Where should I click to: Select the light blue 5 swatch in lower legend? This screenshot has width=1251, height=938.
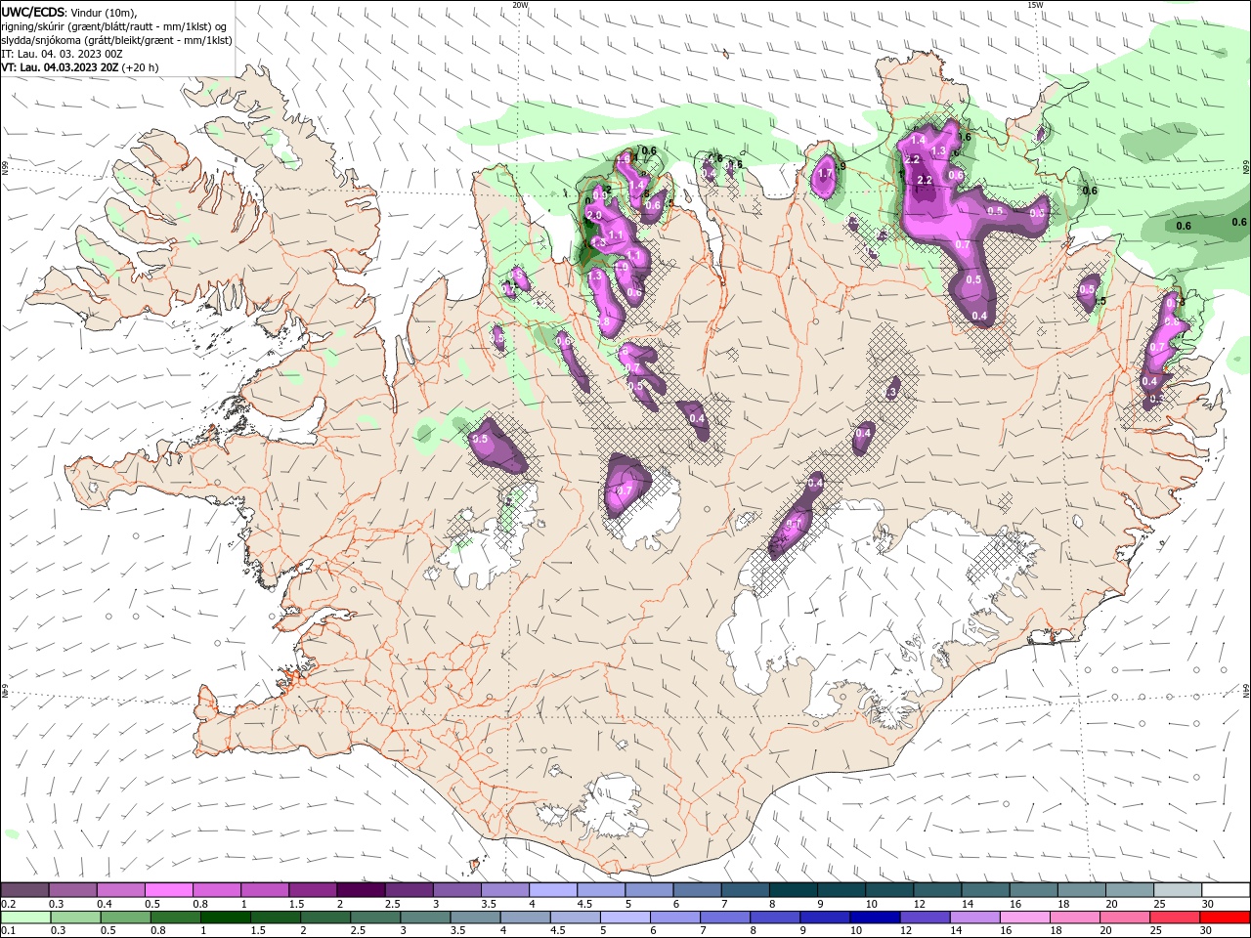click(625, 917)
